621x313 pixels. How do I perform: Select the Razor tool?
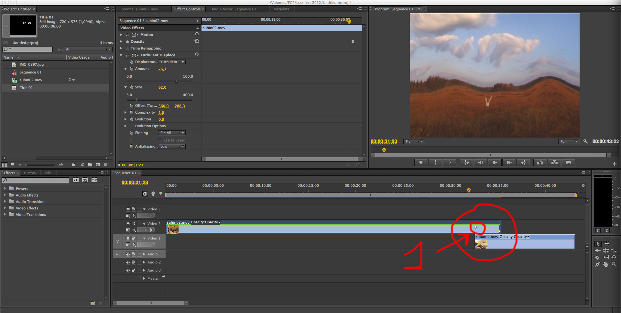pos(598,257)
